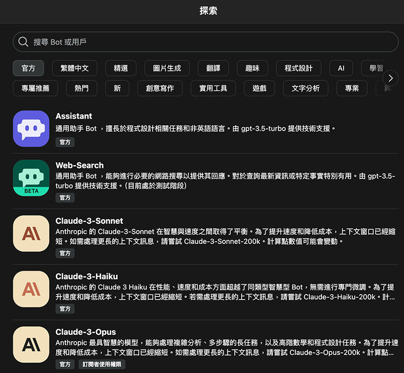Viewport: 404px width, 373px height.
Task: Click the 官方 tag under Assistant
Action: [x=65, y=142]
